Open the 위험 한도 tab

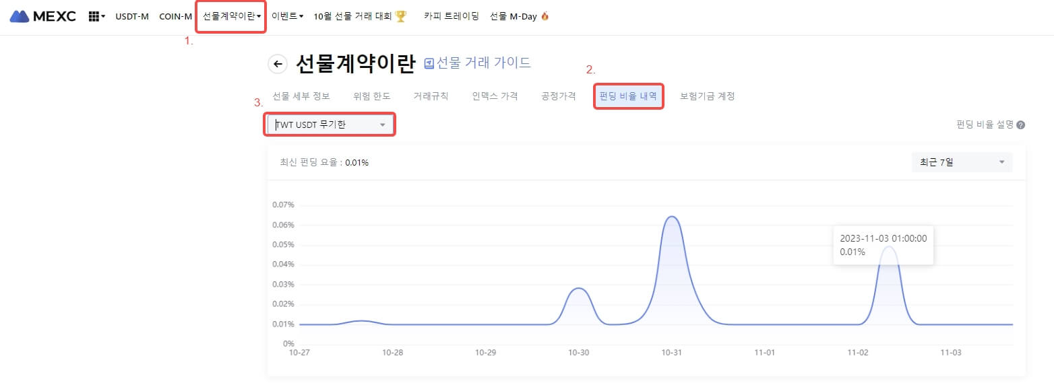tap(371, 96)
